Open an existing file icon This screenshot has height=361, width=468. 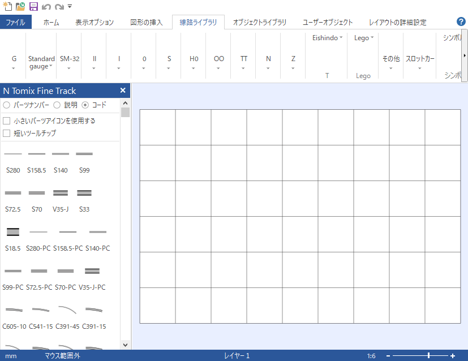coord(20,6)
